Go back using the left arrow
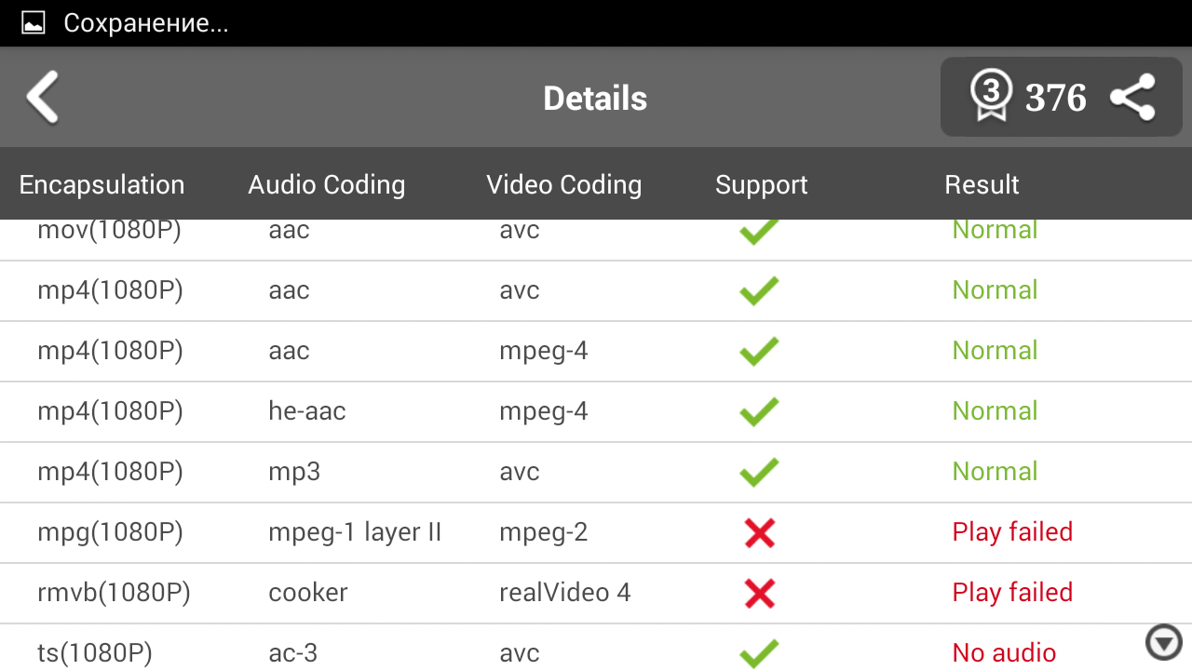Image resolution: width=1192 pixels, height=670 pixels. 43,97
